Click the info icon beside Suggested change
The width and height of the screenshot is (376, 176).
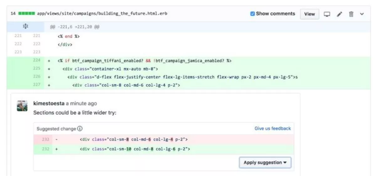pos(80,129)
